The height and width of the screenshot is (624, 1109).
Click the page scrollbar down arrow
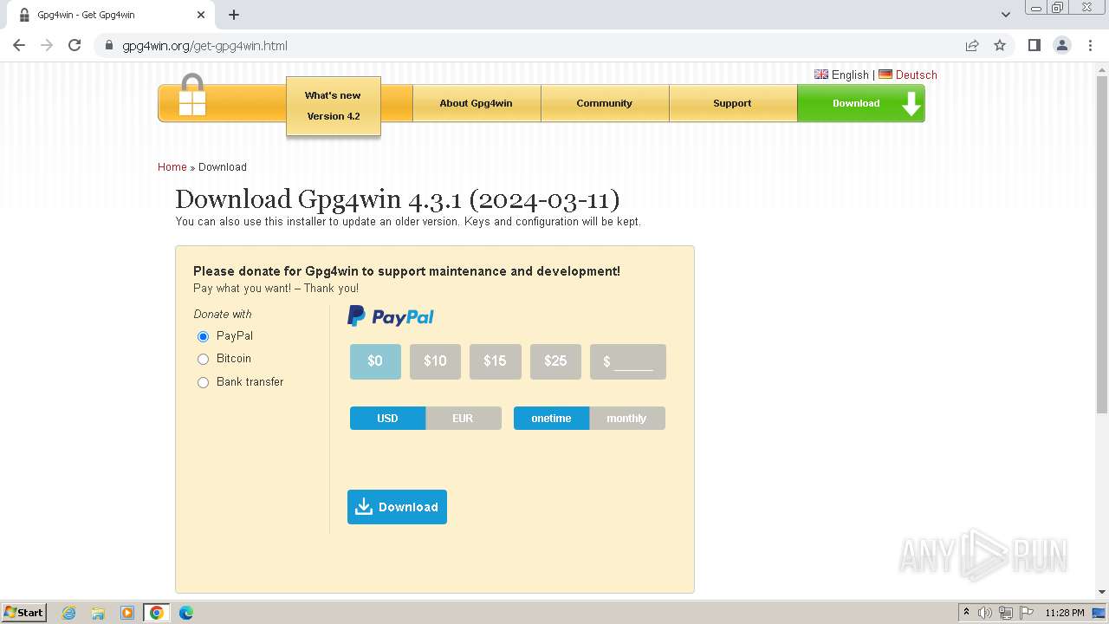(1102, 592)
